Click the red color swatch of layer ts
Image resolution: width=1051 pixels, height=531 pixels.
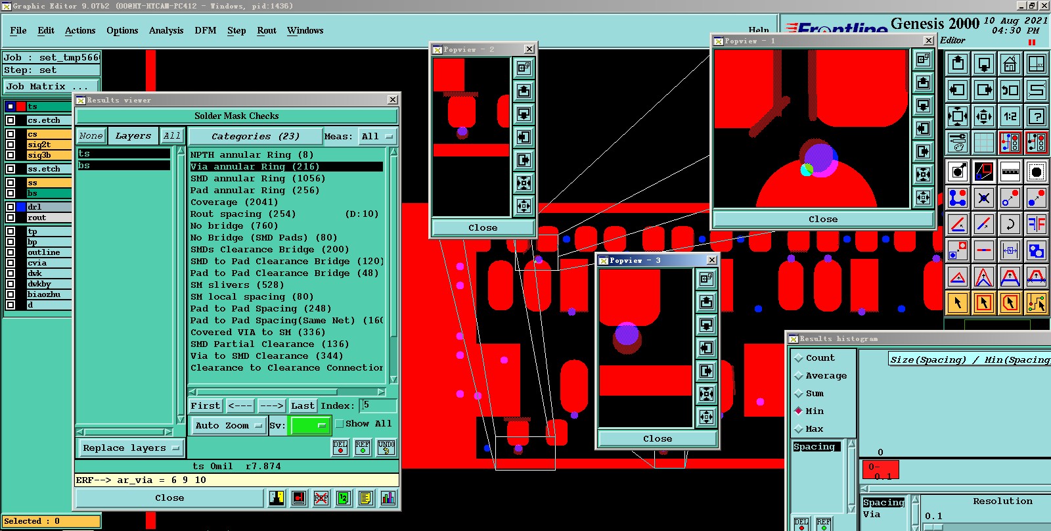pos(22,106)
